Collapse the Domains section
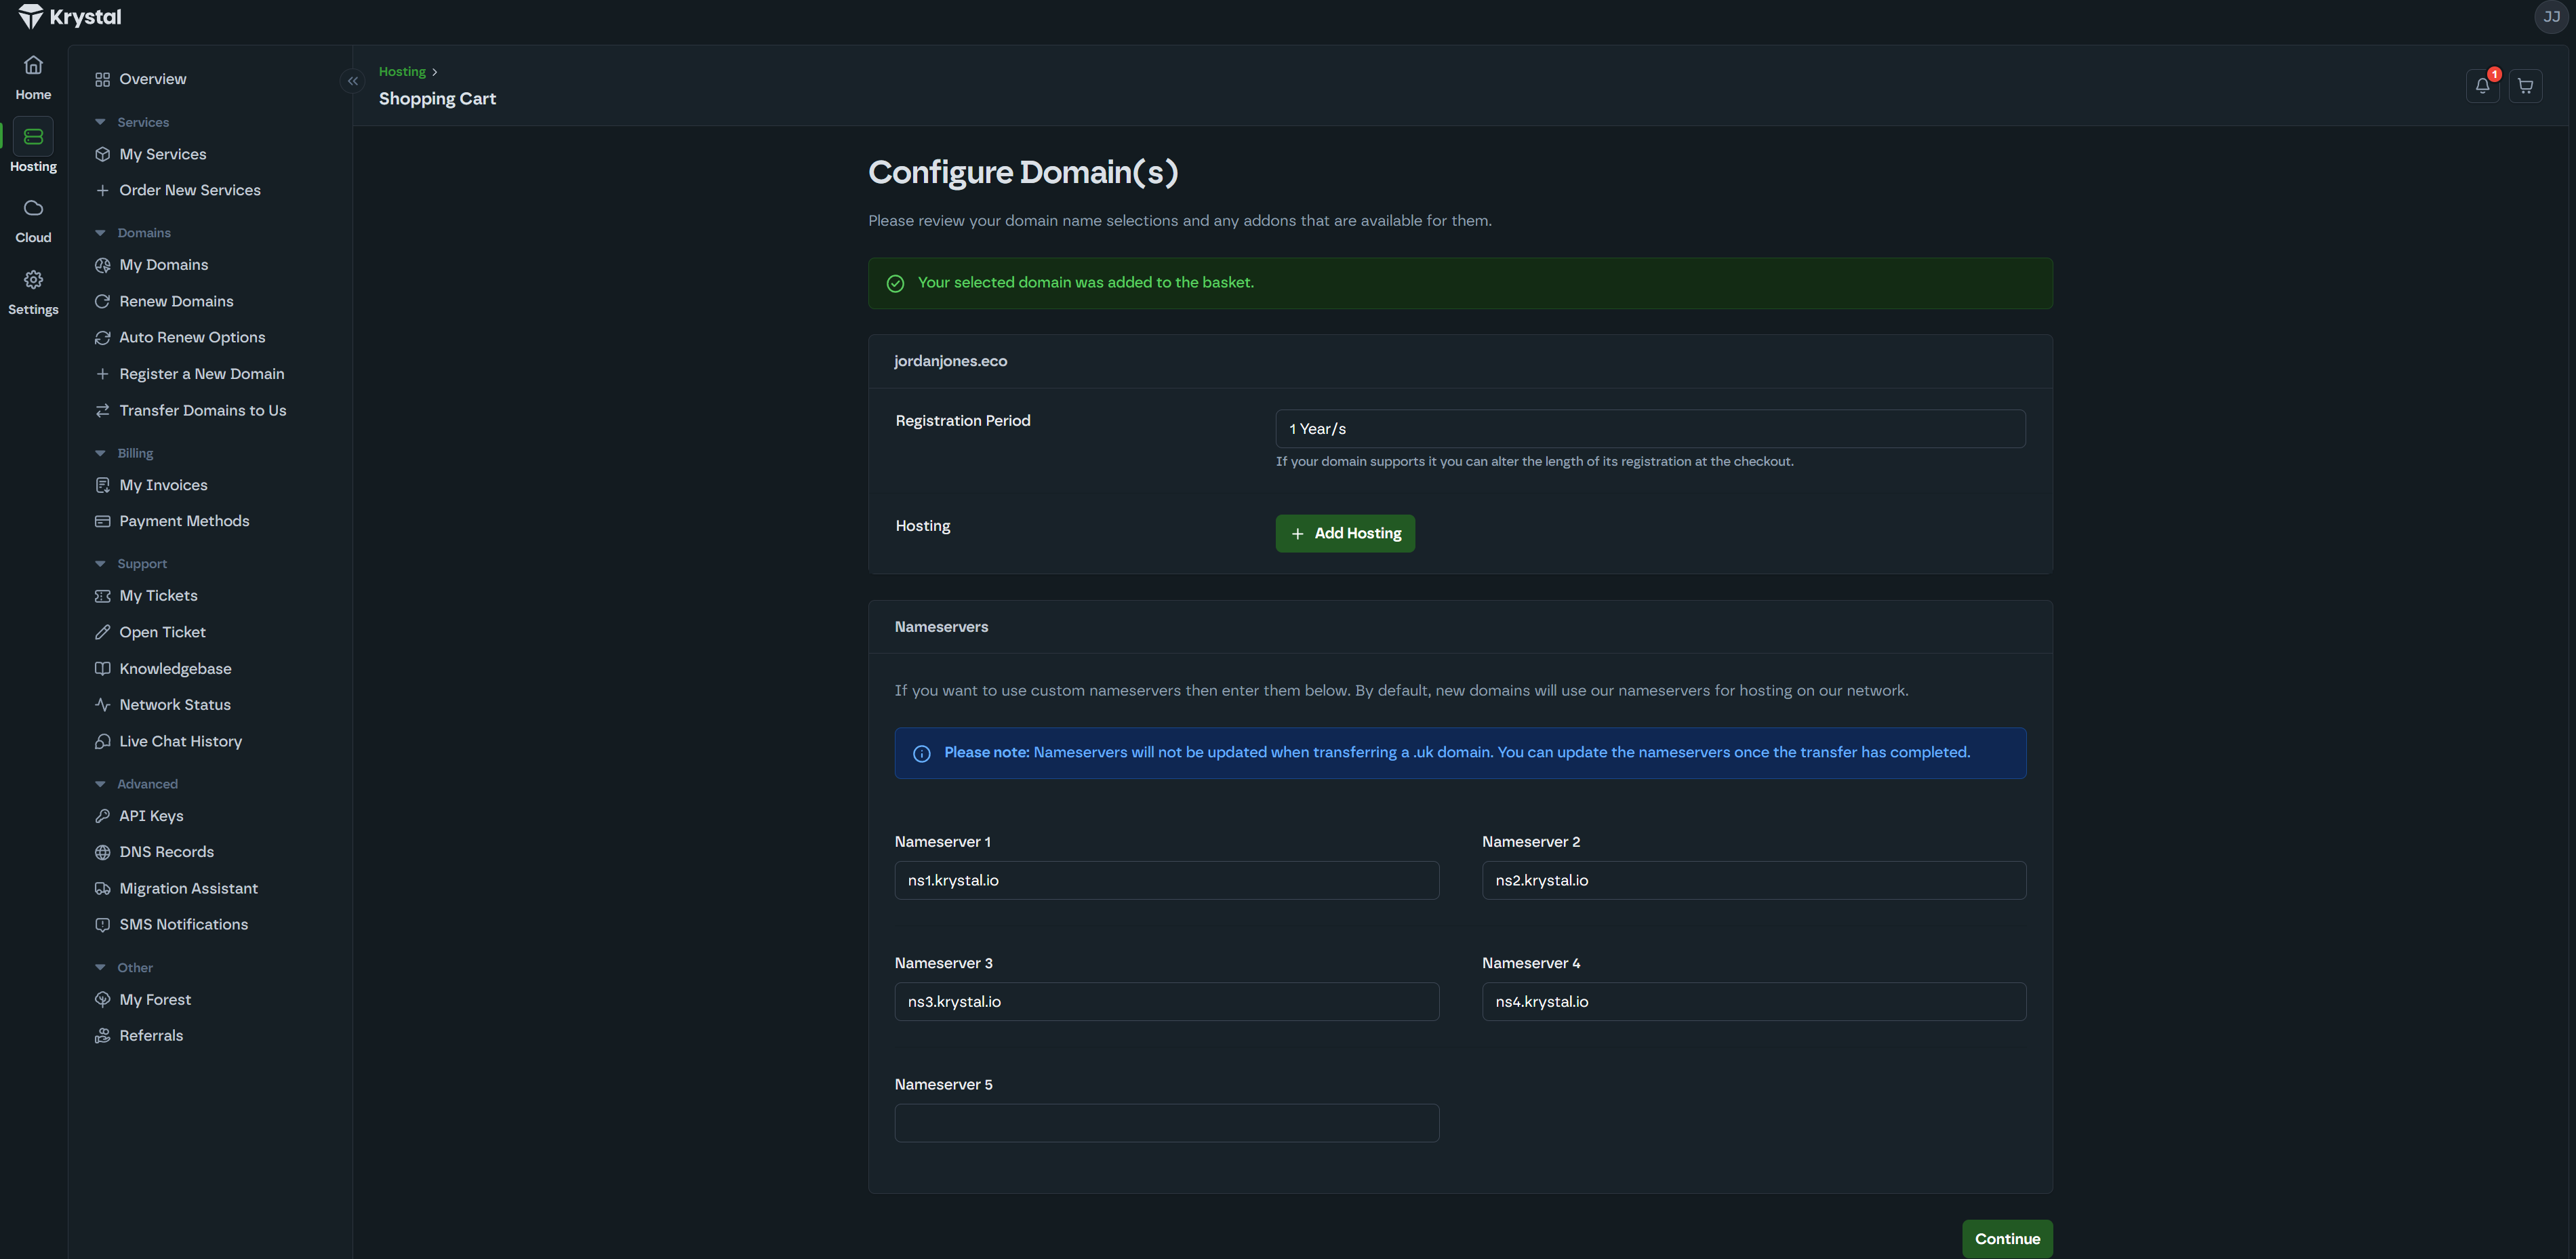Screen dimensions: 2576x1259 (x=100, y=233)
